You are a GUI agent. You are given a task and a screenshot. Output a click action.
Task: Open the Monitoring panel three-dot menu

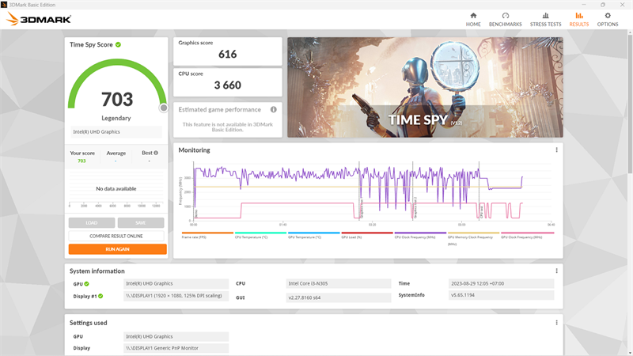coord(556,150)
